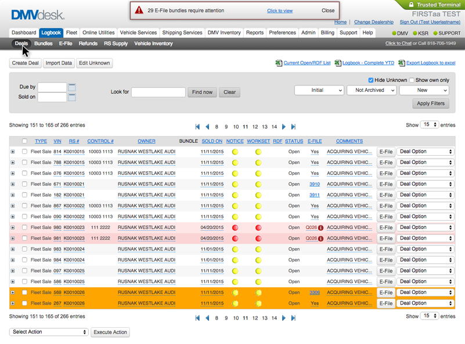This screenshot has width=465, height=344.
Task: Click red info icon on VIN 980 row
Action: click(x=320, y=228)
